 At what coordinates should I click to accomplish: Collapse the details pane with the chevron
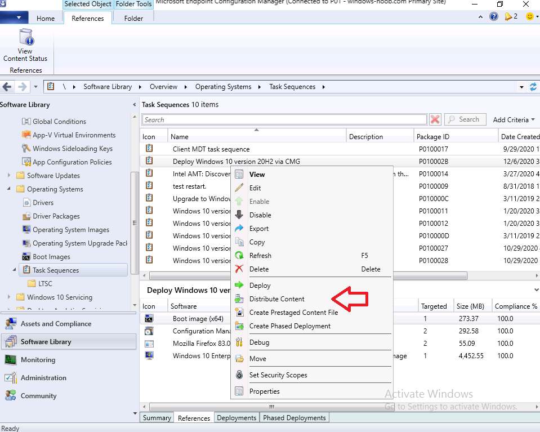pyautogui.click(x=536, y=290)
